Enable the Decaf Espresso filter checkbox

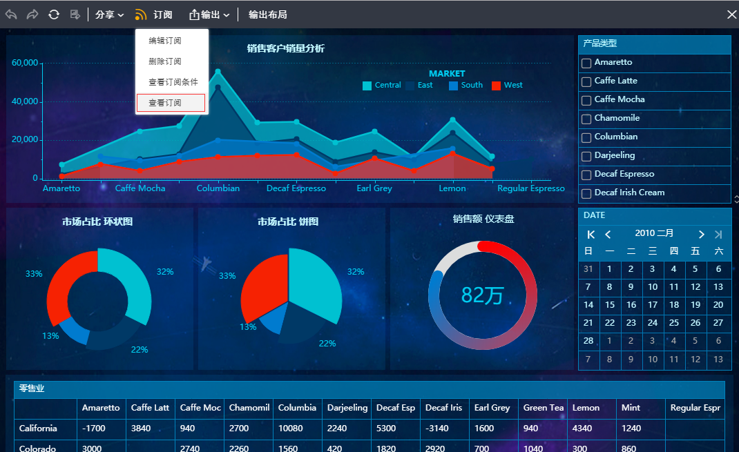coord(586,175)
